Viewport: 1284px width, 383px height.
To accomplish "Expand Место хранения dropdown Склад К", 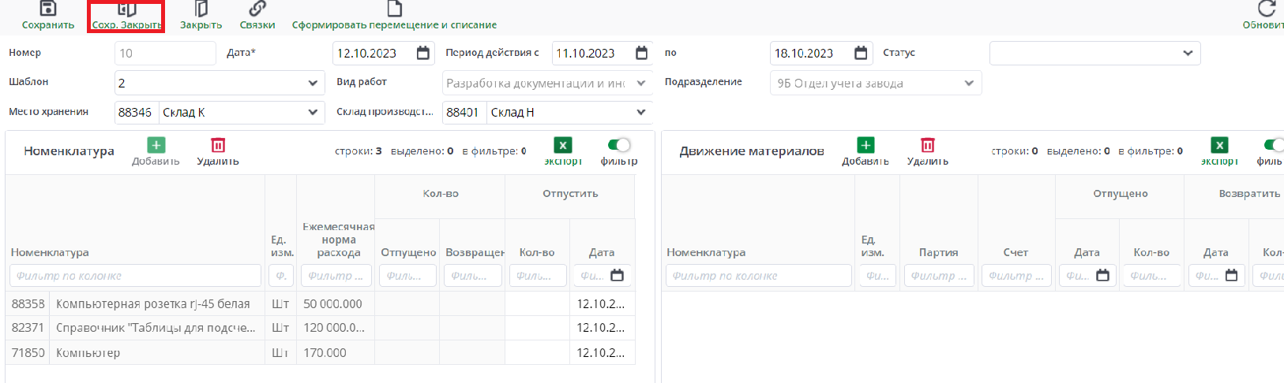I will click(x=313, y=112).
